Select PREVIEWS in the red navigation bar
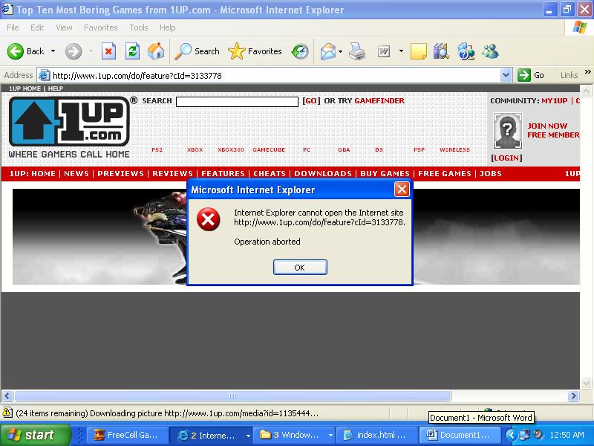 (120, 174)
